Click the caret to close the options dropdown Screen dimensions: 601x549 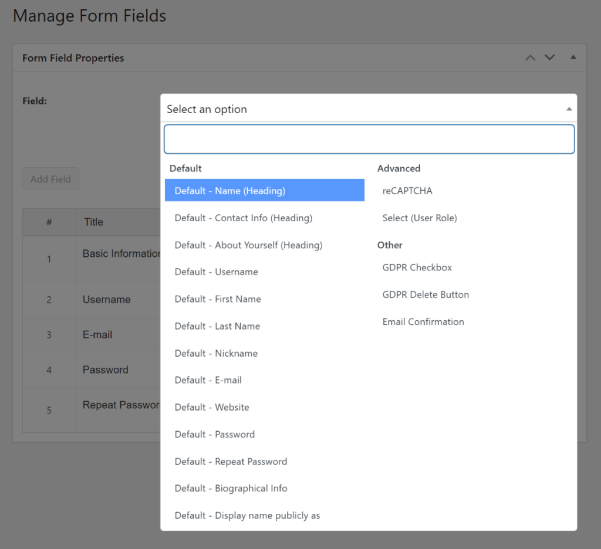coord(569,109)
